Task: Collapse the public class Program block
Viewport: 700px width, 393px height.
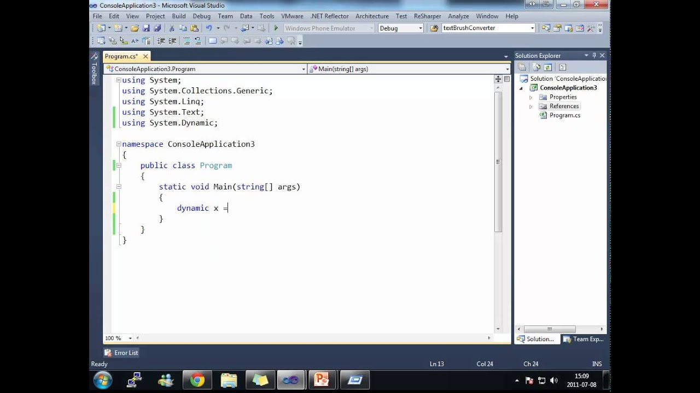Action: pyautogui.click(x=118, y=165)
